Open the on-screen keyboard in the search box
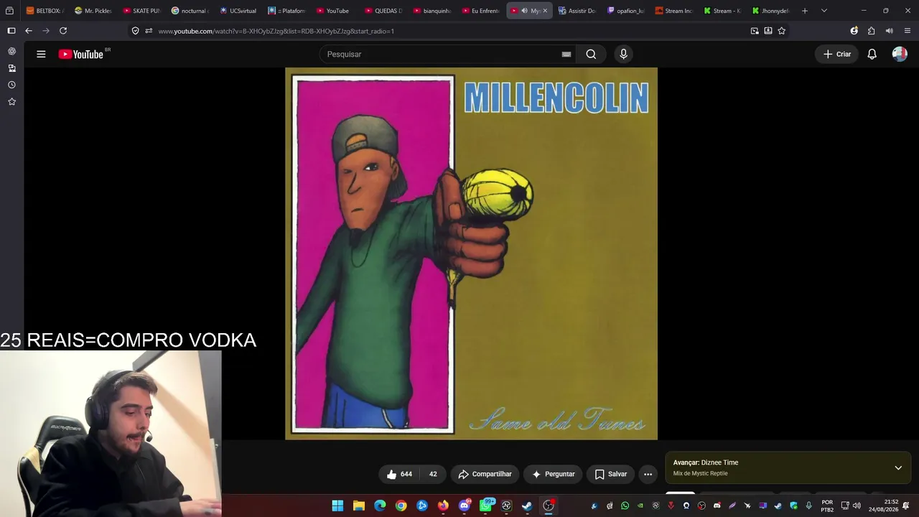The image size is (919, 517). point(566,54)
